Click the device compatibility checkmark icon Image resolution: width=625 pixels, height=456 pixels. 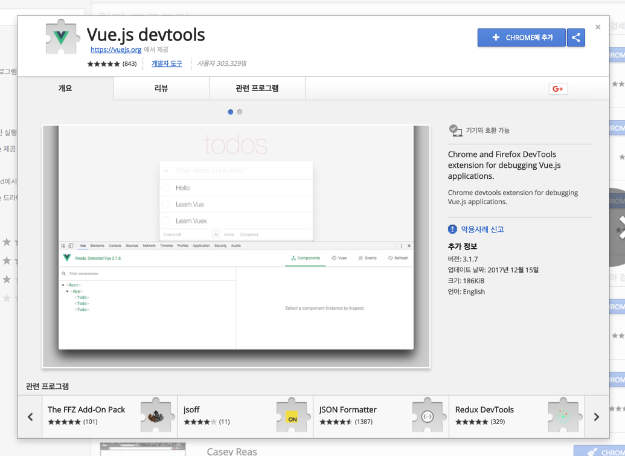click(x=455, y=130)
